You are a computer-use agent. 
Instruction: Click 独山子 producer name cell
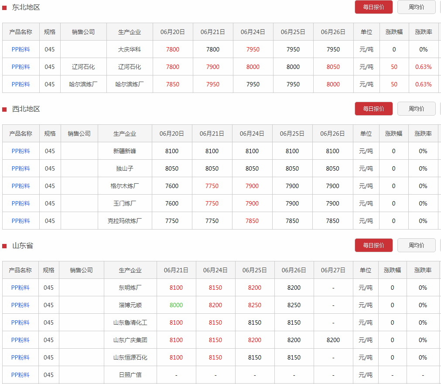125,168
